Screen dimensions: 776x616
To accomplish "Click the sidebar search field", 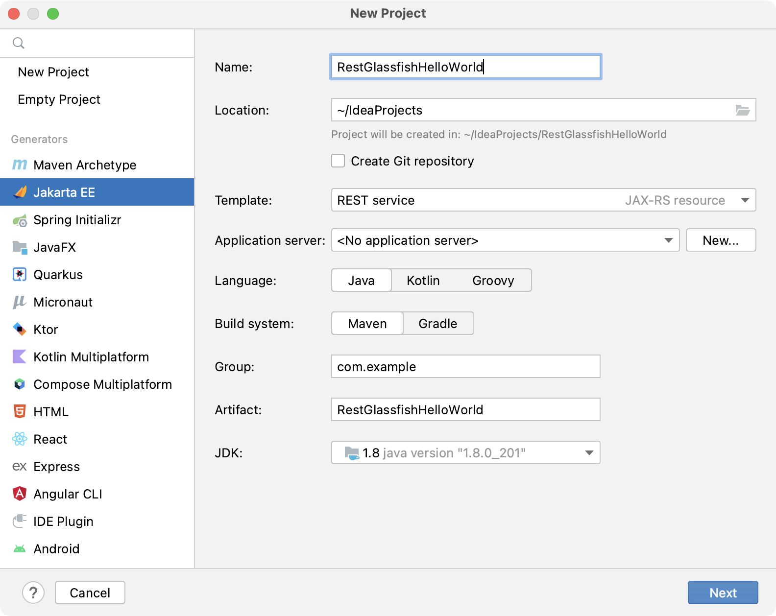I will pos(97,43).
